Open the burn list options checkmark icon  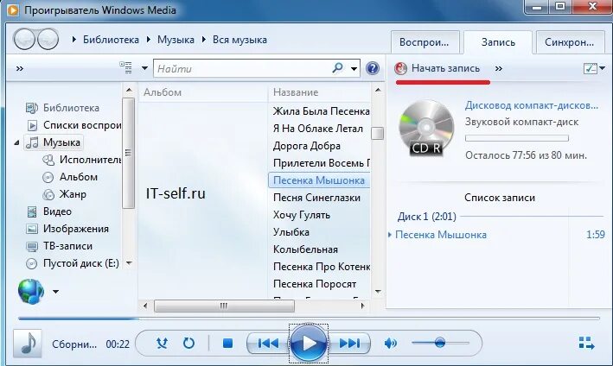[x=590, y=68]
